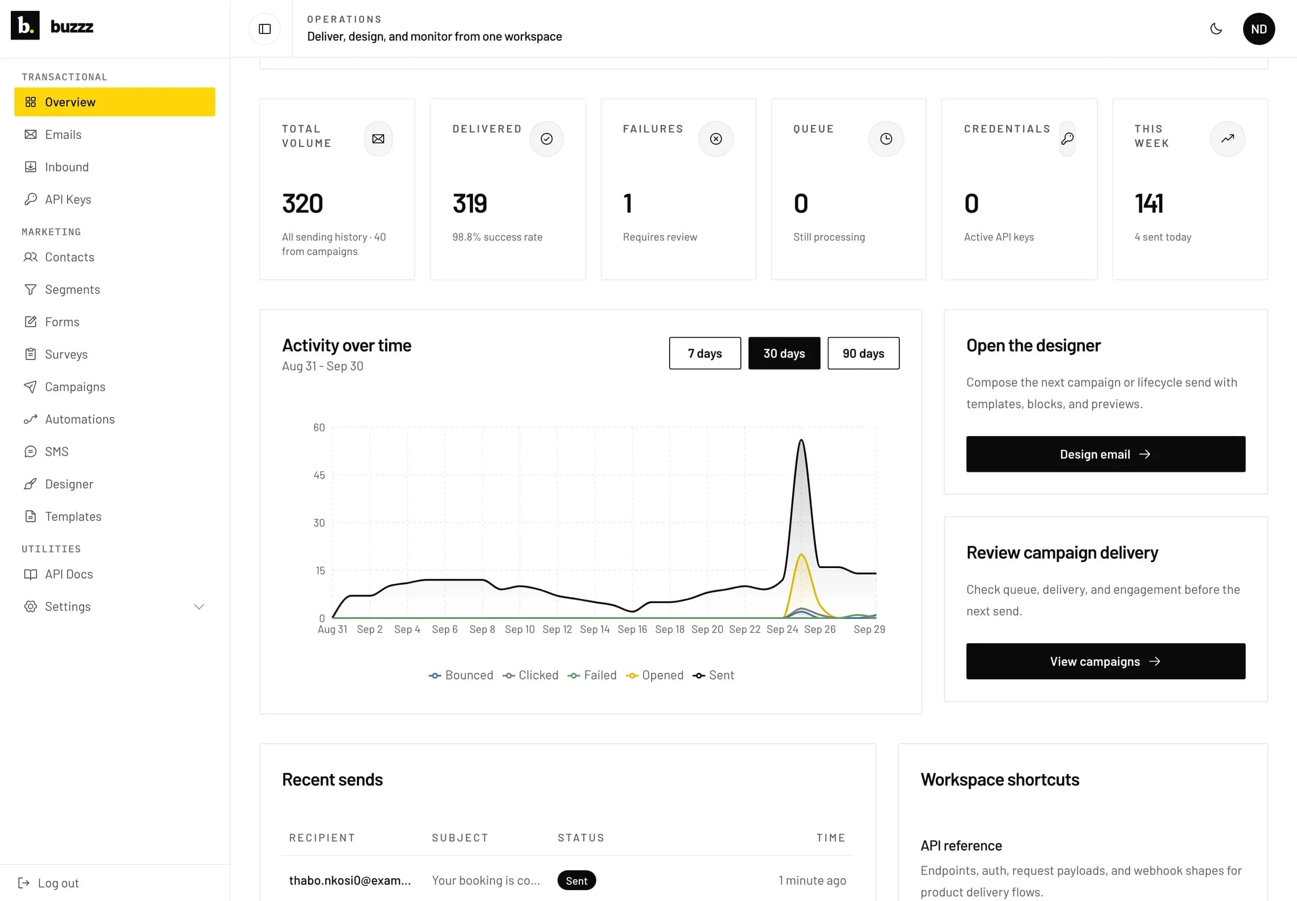Open the Campaigns page
Image resolution: width=1297 pixels, height=901 pixels.
point(115,386)
